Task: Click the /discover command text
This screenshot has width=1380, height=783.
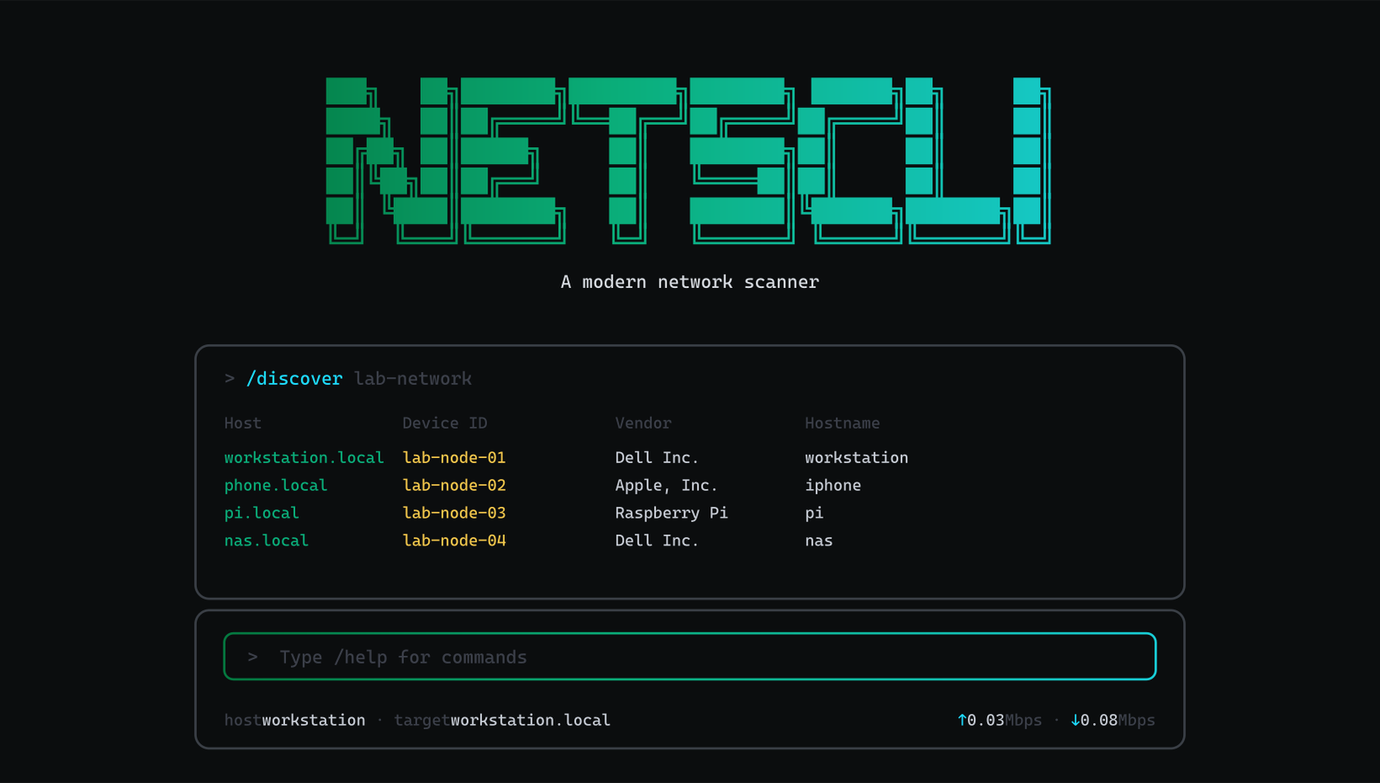Action: pyautogui.click(x=295, y=379)
